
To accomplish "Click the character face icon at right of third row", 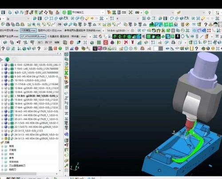I will 216,24.
